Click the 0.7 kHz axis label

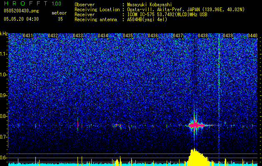coord(4,137)
